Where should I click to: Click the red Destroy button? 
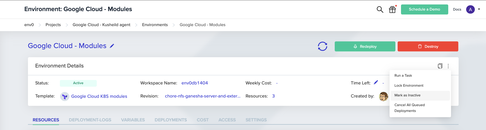(428, 46)
